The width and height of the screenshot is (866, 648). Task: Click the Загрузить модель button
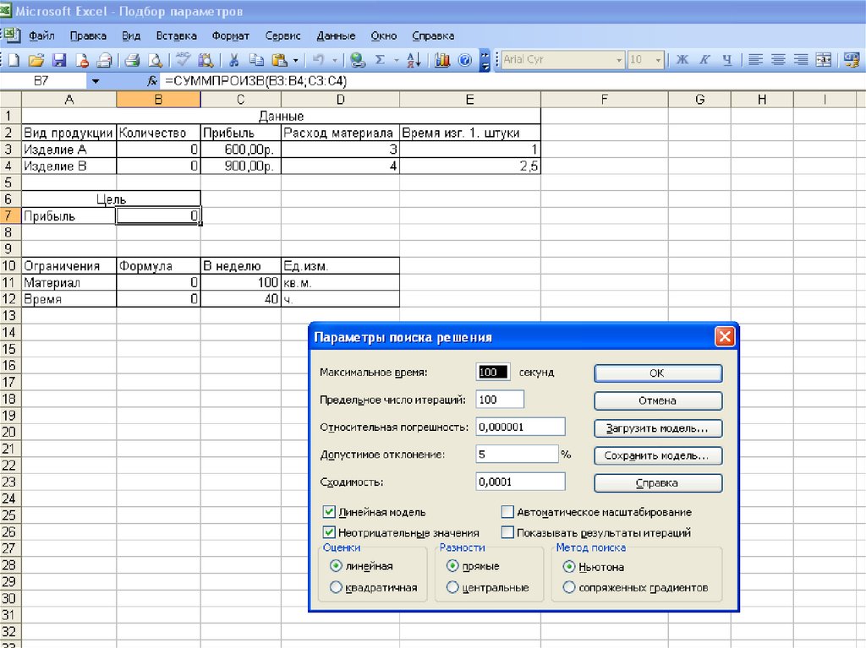658,428
